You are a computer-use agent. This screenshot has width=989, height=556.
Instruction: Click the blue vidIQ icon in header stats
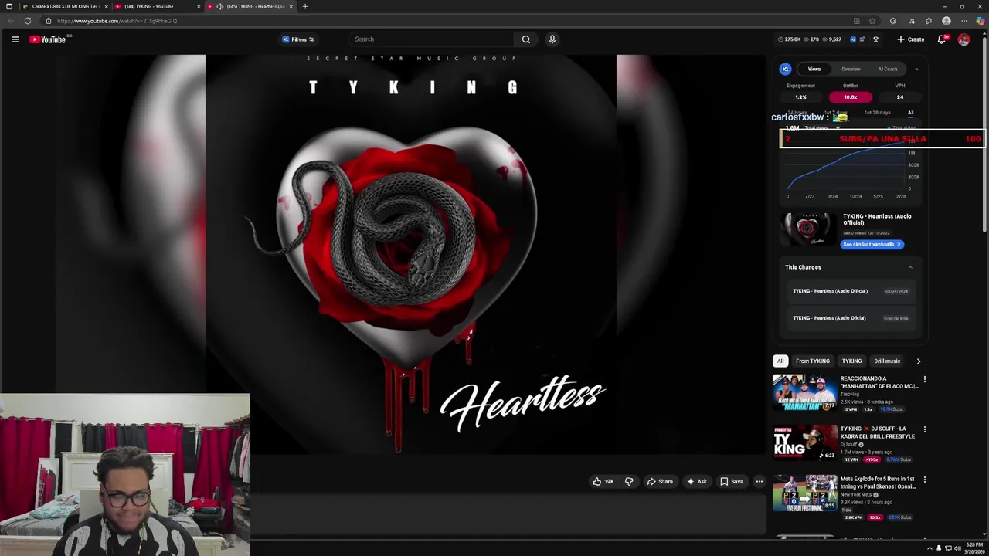click(853, 39)
